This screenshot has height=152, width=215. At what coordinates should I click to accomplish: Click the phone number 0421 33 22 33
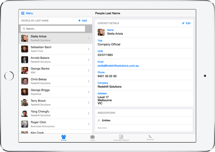[107, 76]
